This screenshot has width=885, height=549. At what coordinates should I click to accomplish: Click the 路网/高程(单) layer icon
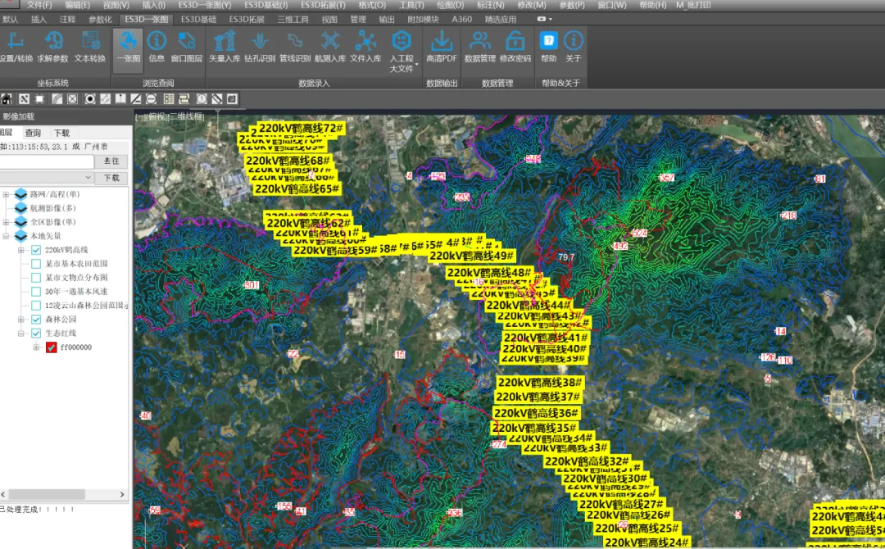click(x=20, y=194)
